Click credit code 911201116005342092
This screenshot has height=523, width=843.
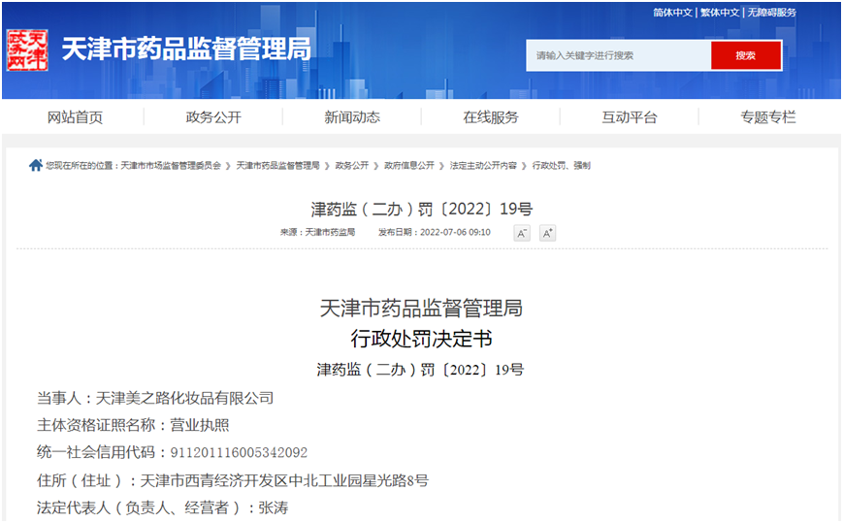[x=239, y=452]
